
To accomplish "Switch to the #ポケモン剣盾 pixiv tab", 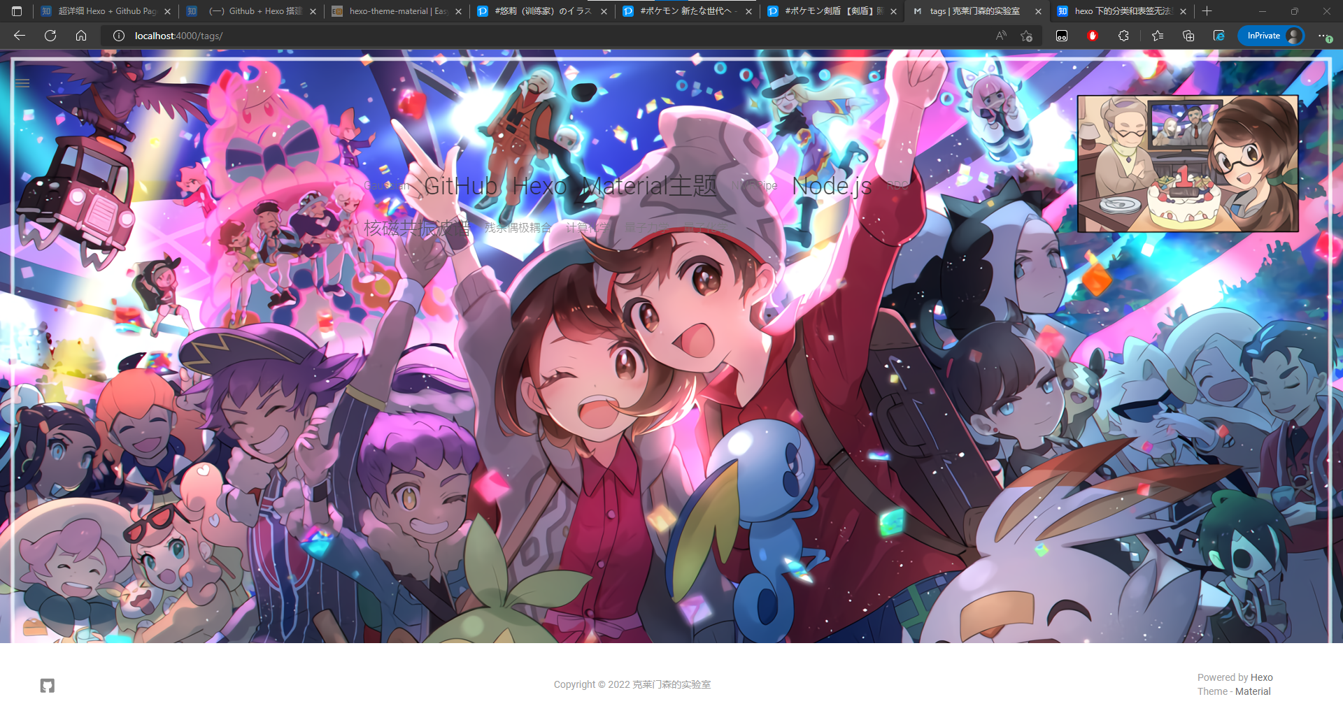I will (x=834, y=11).
